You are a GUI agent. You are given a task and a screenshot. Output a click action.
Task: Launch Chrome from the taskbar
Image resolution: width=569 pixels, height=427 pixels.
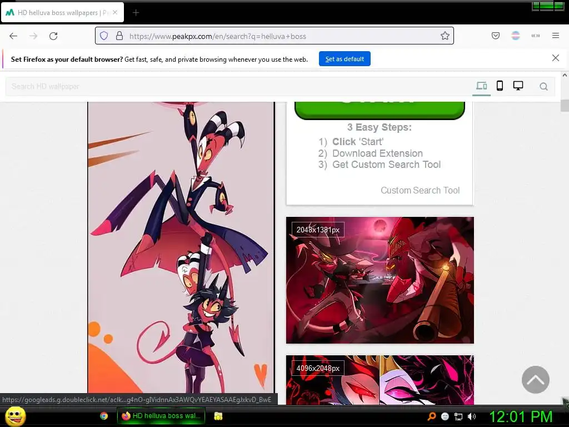click(x=104, y=416)
